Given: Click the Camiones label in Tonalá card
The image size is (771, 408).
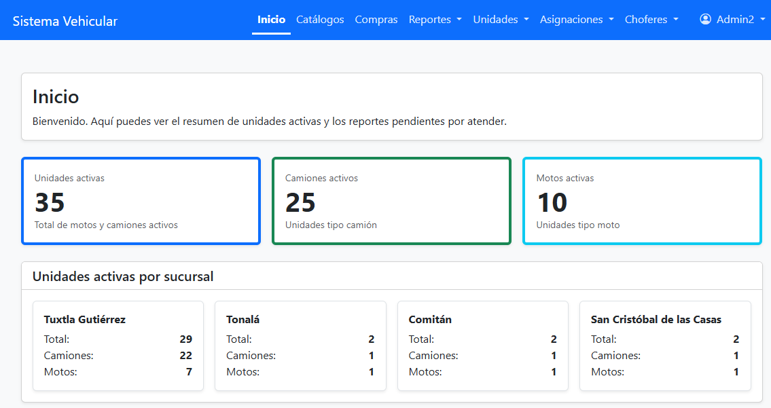Looking at the screenshot, I should pyautogui.click(x=251, y=356).
